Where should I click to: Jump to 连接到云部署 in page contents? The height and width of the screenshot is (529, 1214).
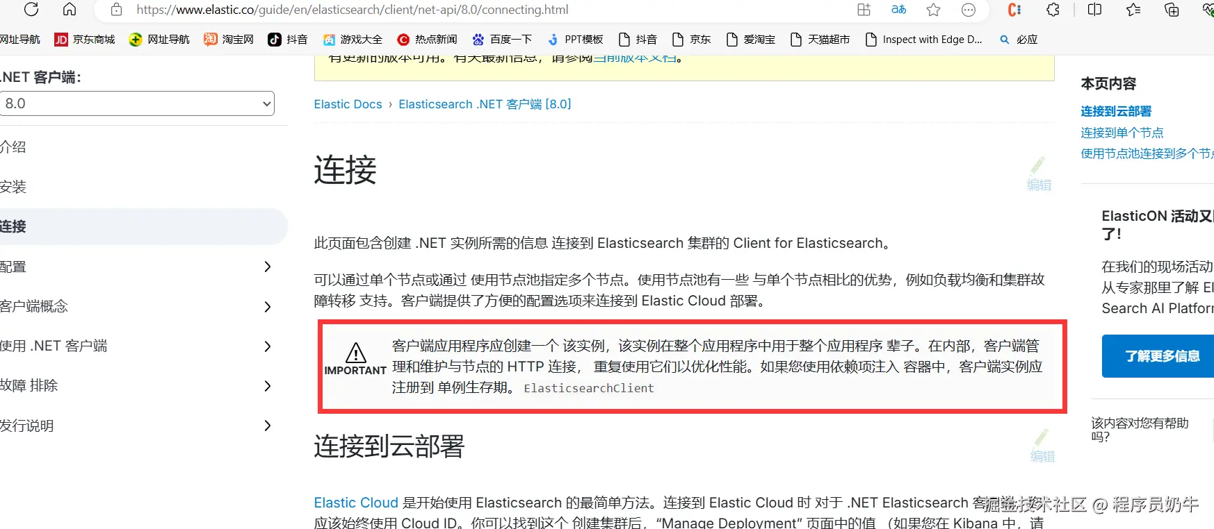tap(1116, 111)
